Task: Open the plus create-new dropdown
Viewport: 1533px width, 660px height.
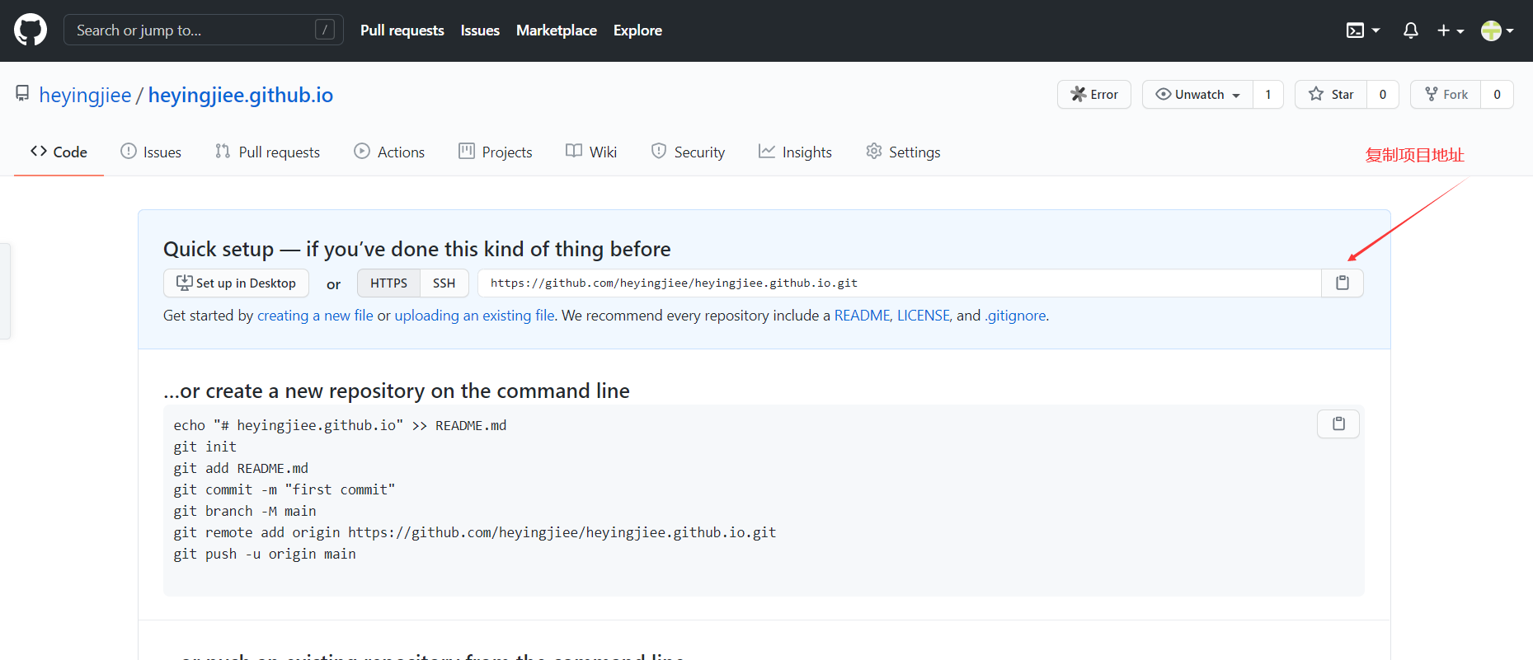Action: (x=1451, y=30)
